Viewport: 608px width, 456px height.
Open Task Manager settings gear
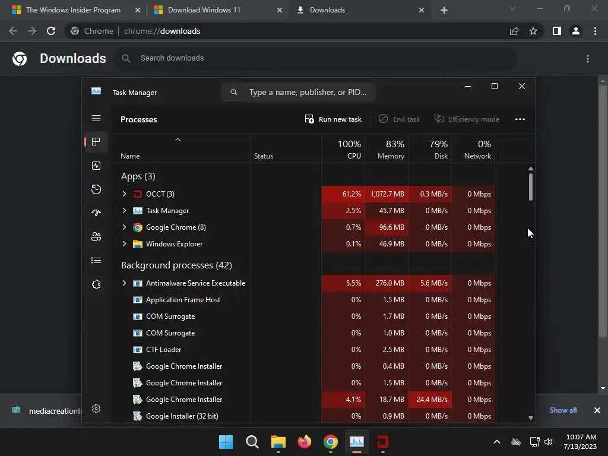pyautogui.click(x=96, y=408)
